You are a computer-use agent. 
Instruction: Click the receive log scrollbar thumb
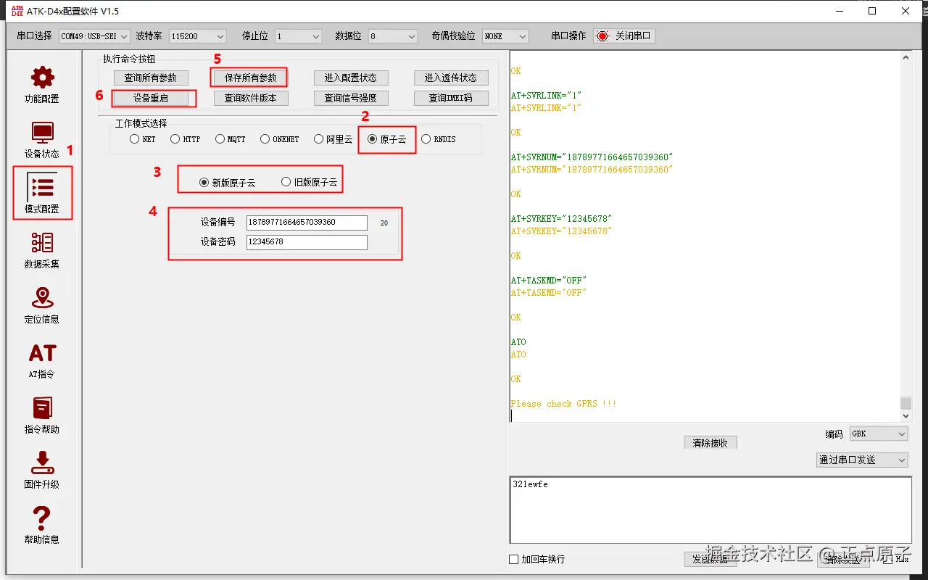(x=906, y=403)
